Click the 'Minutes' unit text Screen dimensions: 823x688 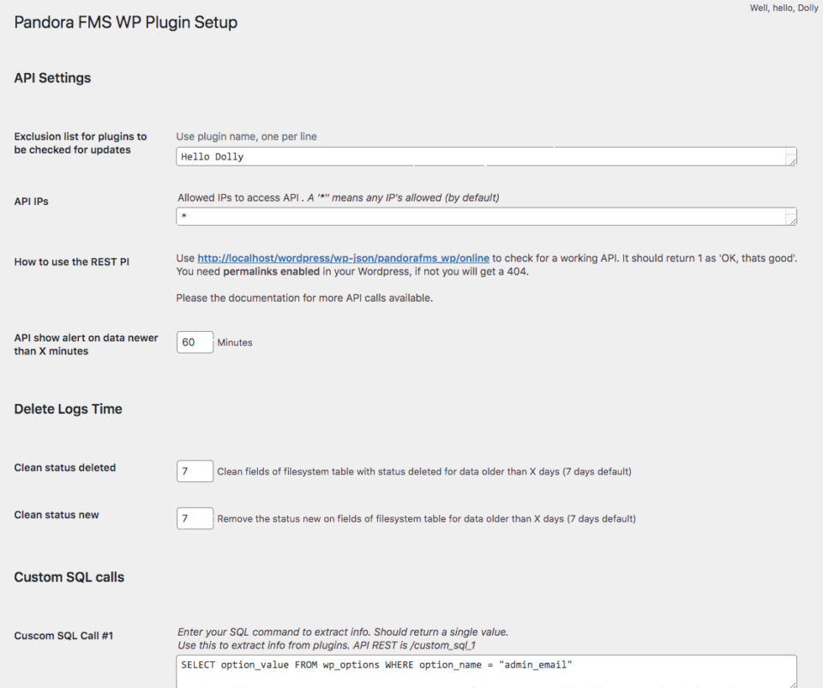tap(235, 342)
